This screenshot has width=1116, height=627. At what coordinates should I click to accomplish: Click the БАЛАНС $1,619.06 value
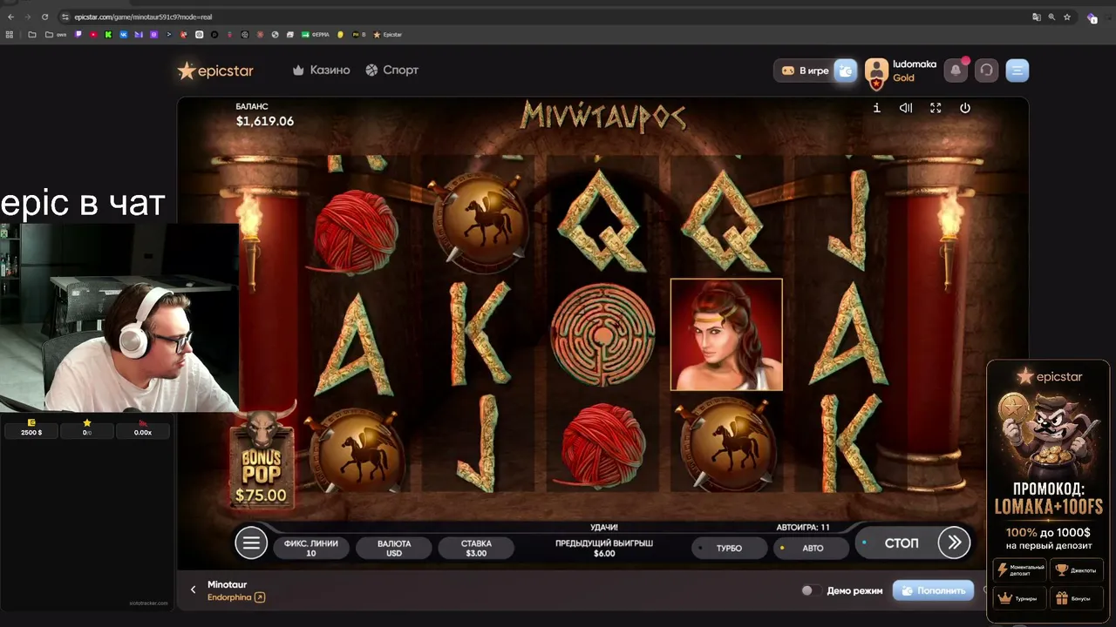(x=265, y=121)
